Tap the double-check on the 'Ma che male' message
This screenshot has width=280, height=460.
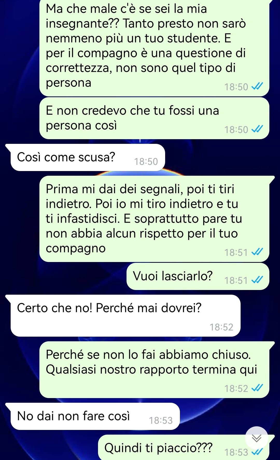(x=258, y=86)
